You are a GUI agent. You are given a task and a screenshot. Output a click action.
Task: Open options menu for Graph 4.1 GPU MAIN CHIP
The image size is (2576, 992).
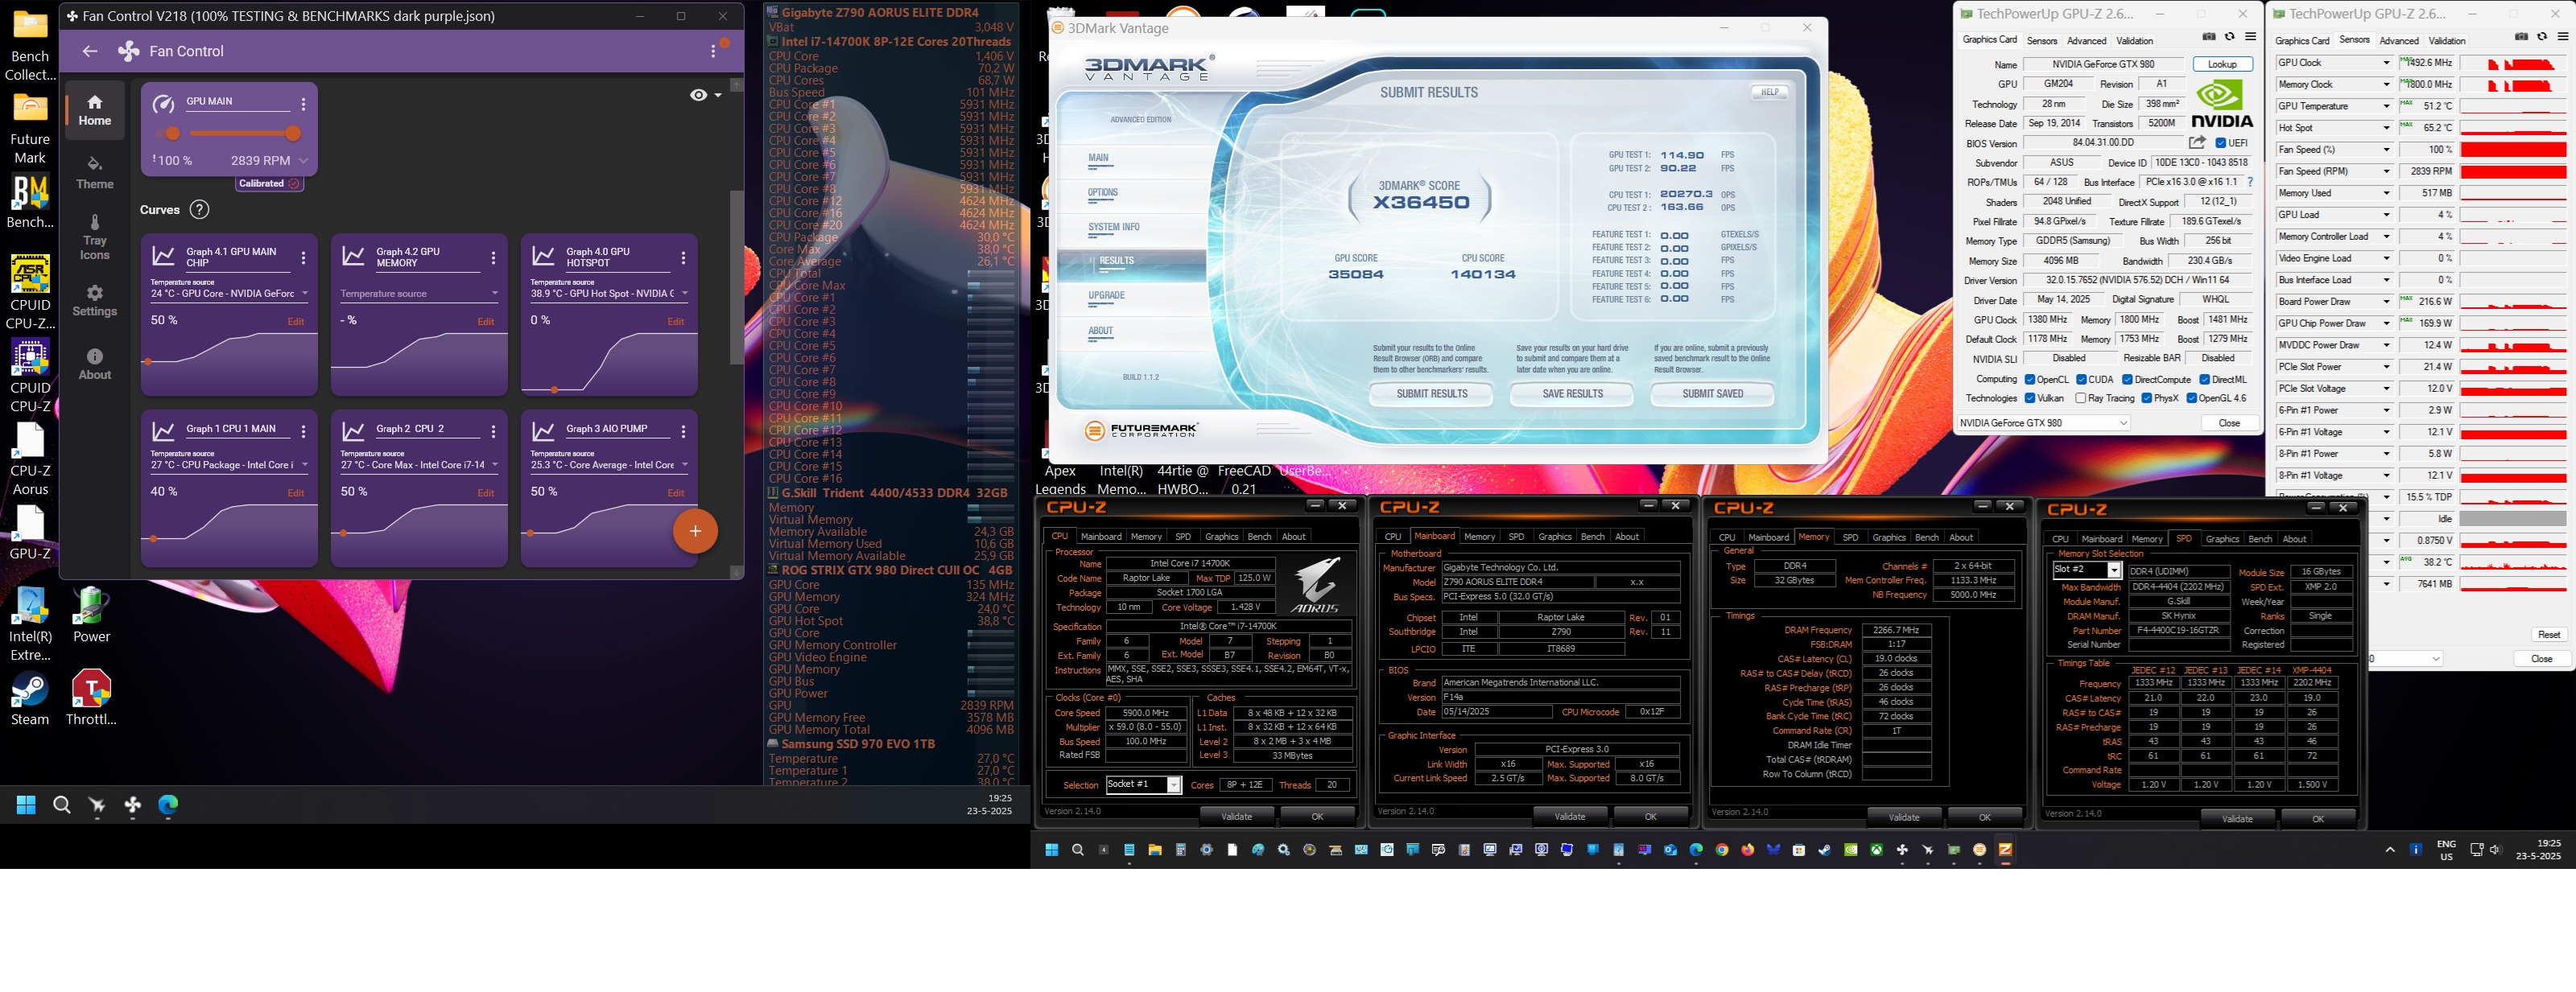click(x=303, y=257)
